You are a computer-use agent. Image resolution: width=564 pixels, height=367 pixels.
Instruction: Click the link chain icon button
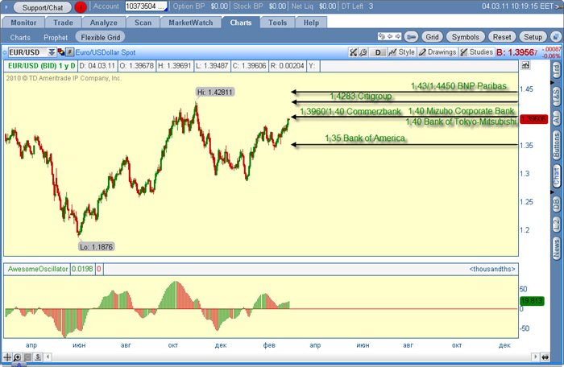(411, 37)
